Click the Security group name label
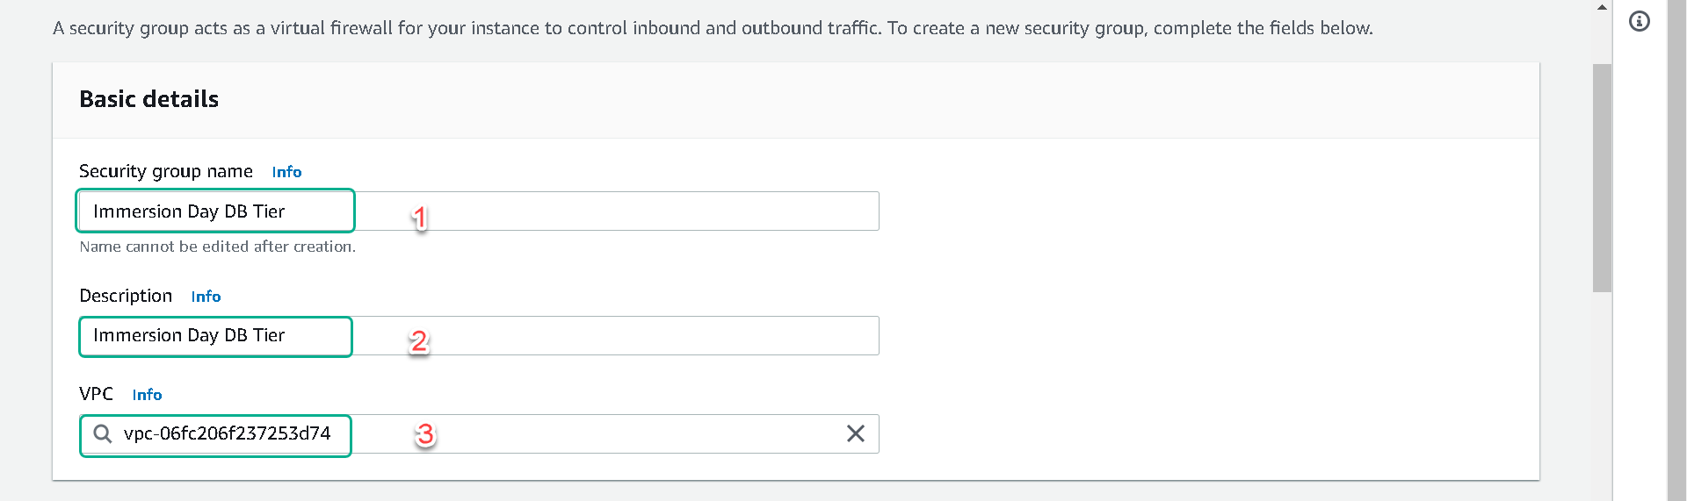The image size is (1687, 501). (166, 171)
